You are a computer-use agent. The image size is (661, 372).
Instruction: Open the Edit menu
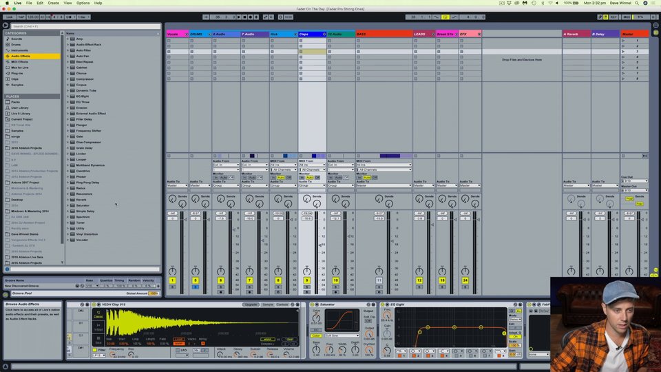[x=40, y=3]
